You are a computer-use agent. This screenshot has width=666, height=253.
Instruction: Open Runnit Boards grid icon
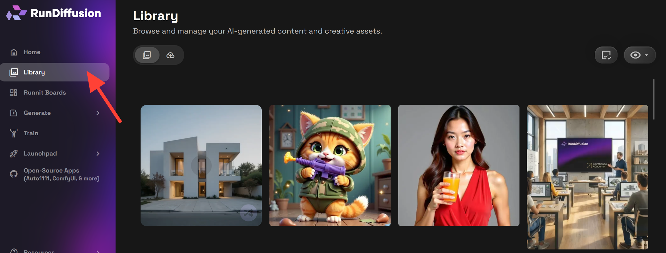pos(14,93)
